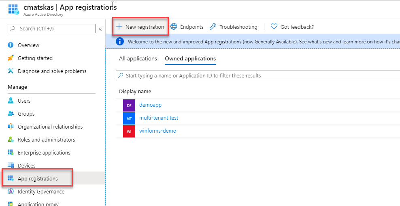The image size is (400, 206).
Task: Collapse the sidebar with the double chevron
Action: 100,29
